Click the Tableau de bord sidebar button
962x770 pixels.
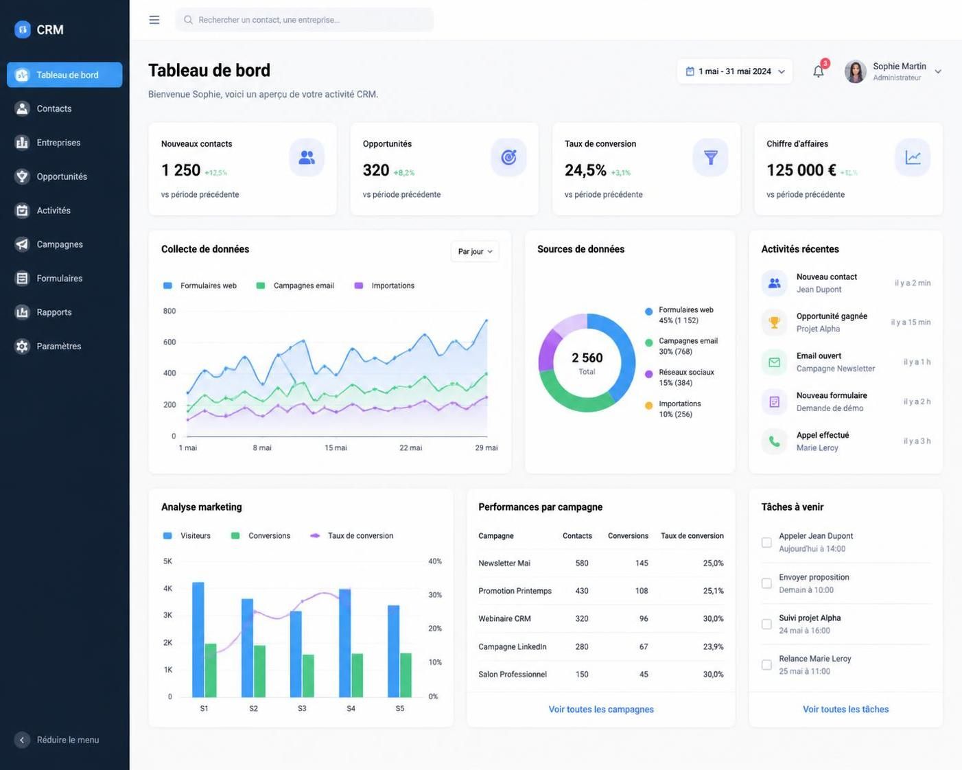pos(64,75)
